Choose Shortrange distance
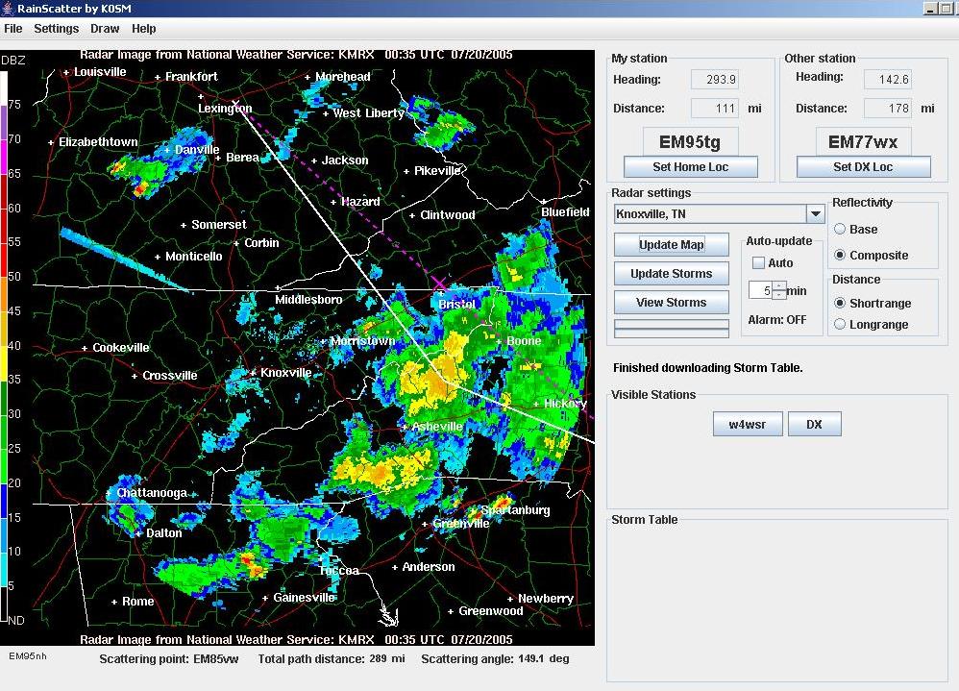This screenshot has height=691, width=959. coord(840,304)
